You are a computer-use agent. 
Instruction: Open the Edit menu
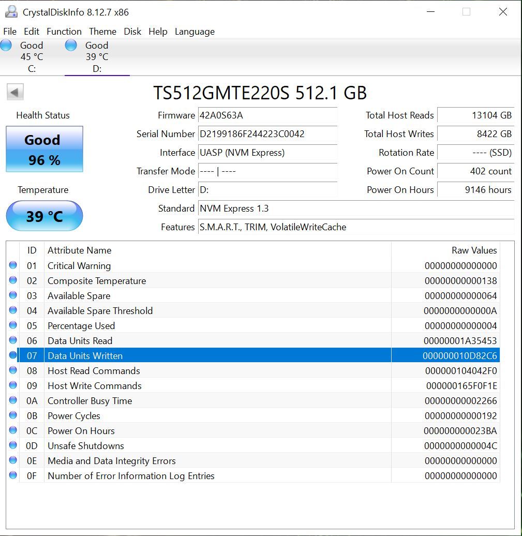32,32
